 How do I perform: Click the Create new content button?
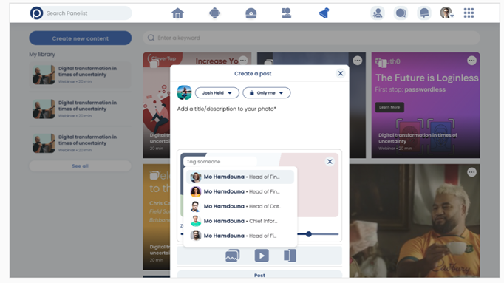(x=81, y=38)
